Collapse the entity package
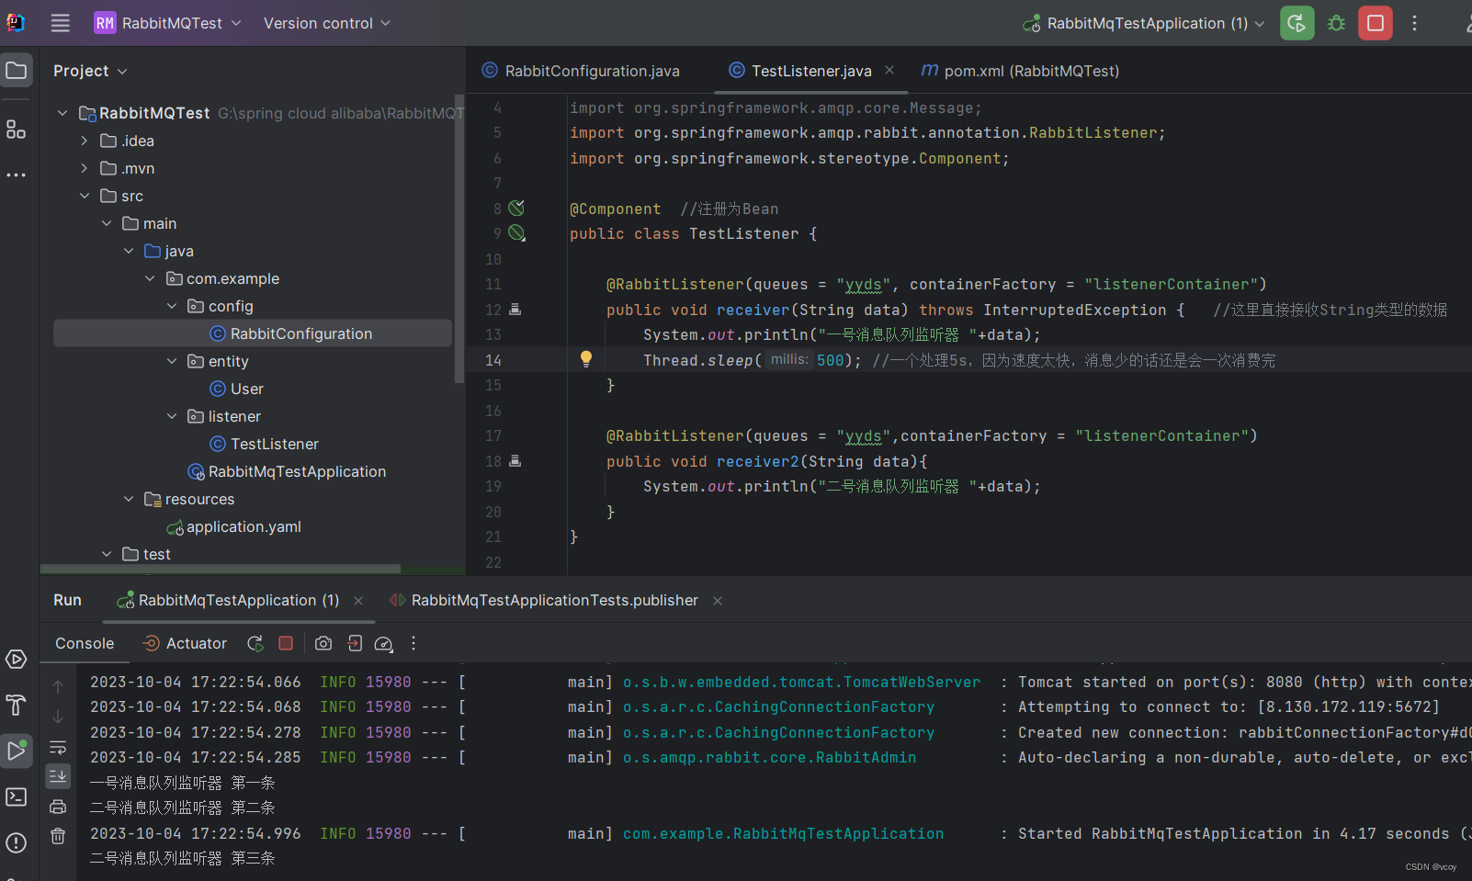The image size is (1472, 881). pos(172,361)
